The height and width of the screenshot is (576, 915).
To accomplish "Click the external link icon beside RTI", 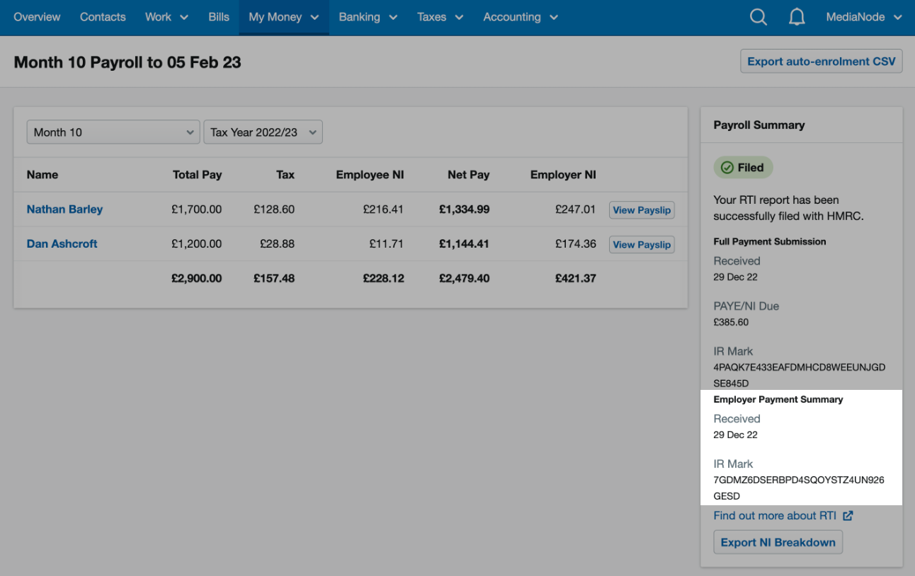I will (848, 516).
